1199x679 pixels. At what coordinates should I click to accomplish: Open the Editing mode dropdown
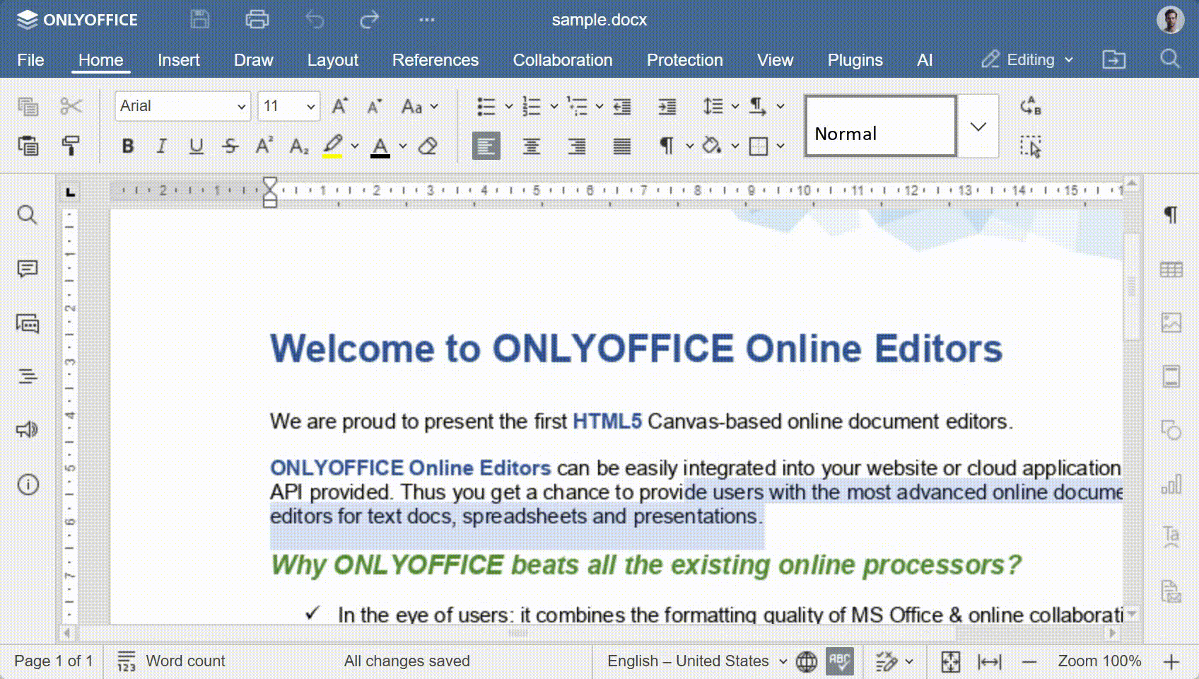[x=1027, y=59]
